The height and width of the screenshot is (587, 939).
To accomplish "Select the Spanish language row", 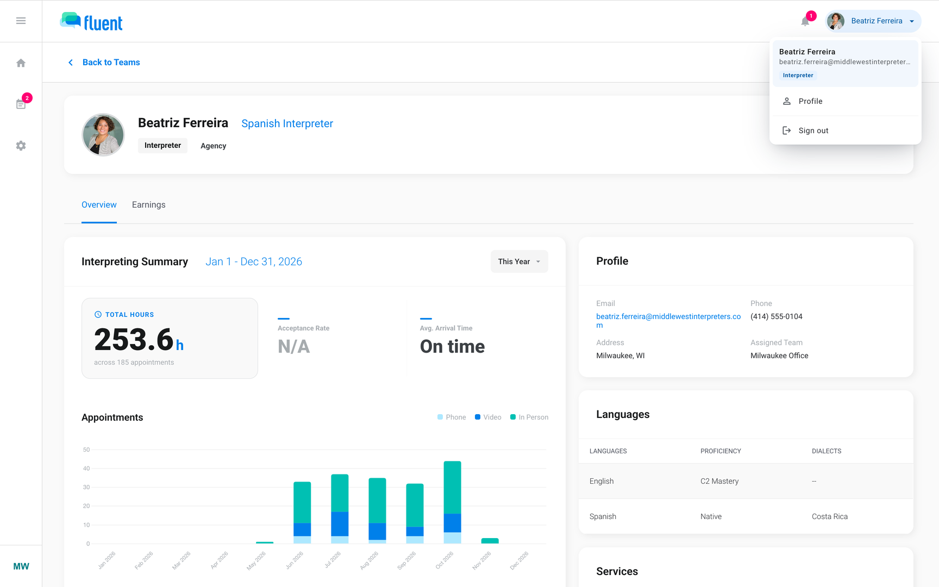I will pos(746,516).
